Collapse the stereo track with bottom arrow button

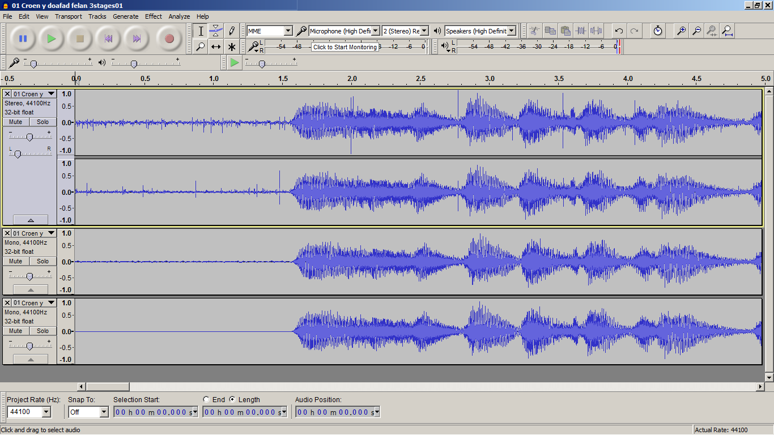pos(30,220)
